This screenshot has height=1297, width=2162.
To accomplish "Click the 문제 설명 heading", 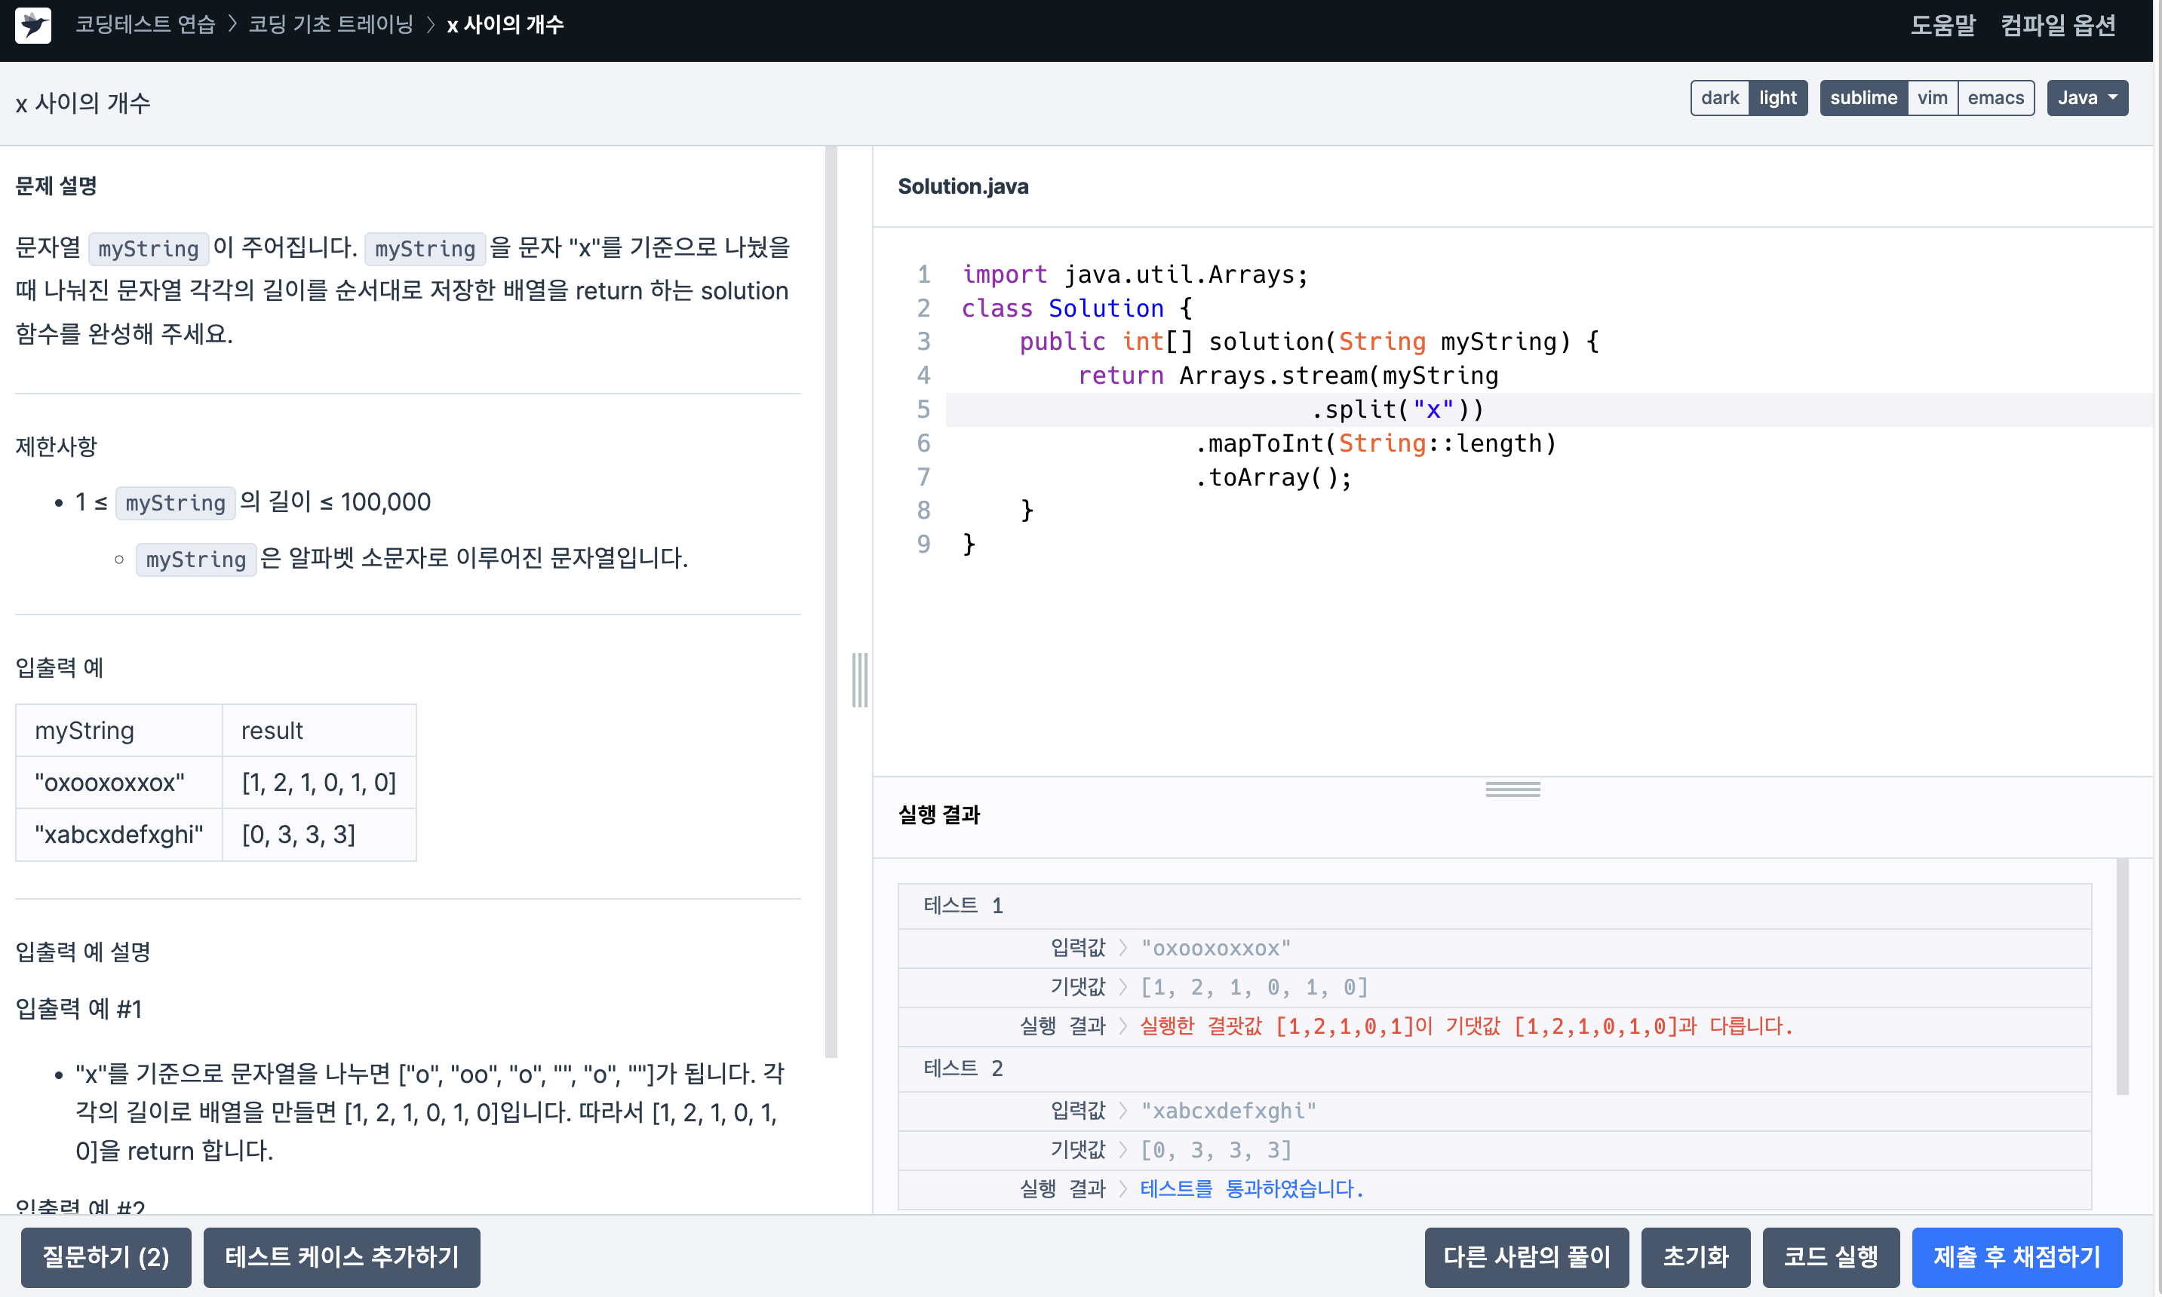I will 56,186.
